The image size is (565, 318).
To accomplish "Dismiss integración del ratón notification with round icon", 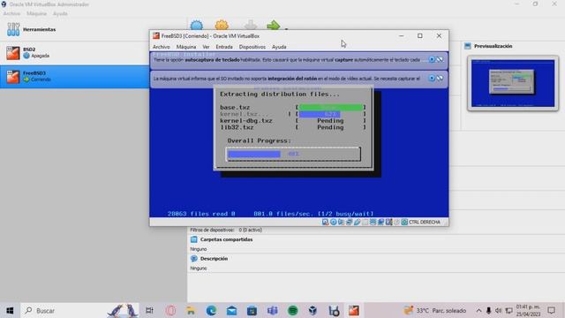I will [x=432, y=79].
